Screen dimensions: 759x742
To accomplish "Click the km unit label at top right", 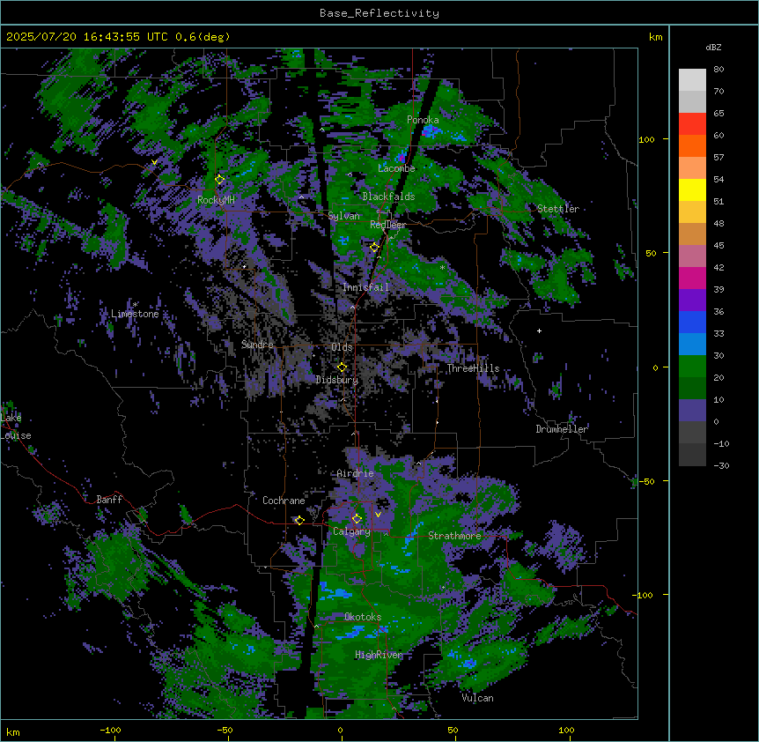I will [655, 37].
